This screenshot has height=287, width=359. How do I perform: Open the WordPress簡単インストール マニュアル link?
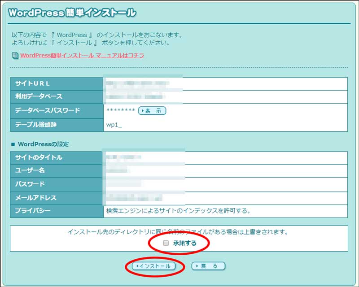pyautogui.click(x=82, y=56)
